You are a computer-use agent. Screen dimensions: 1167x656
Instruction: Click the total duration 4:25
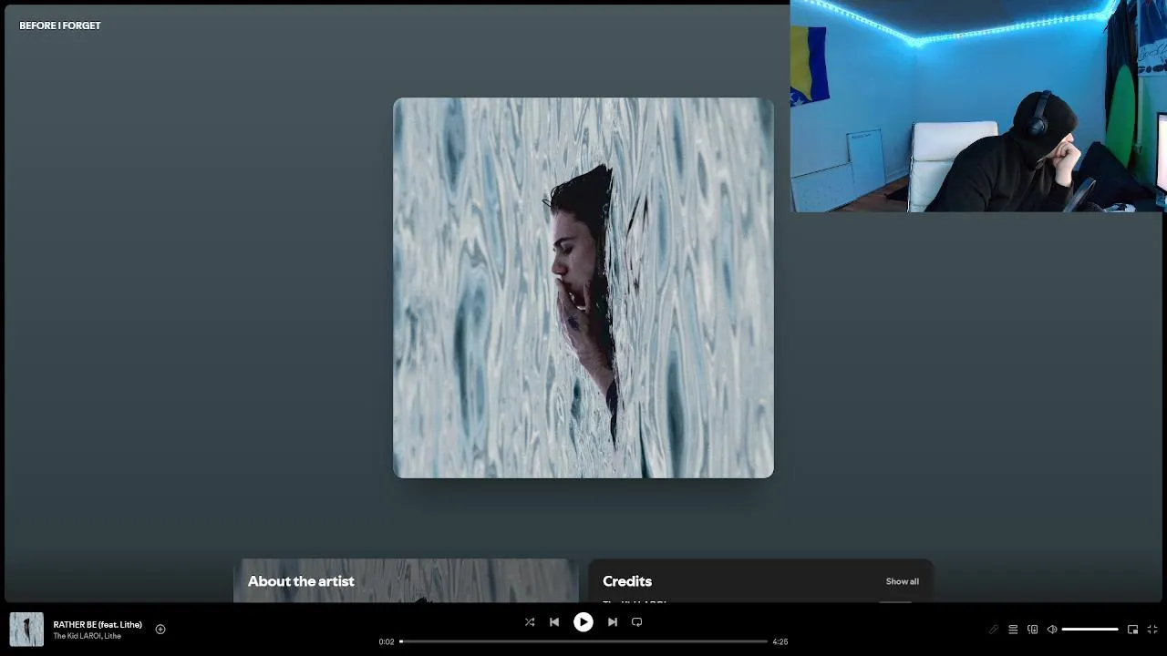pyautogui.click(x=780, y=641)
